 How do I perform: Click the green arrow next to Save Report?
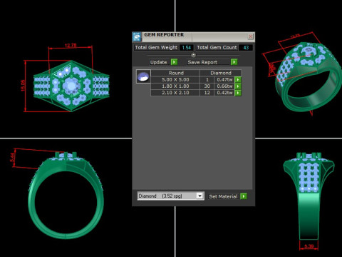[234, 62]
